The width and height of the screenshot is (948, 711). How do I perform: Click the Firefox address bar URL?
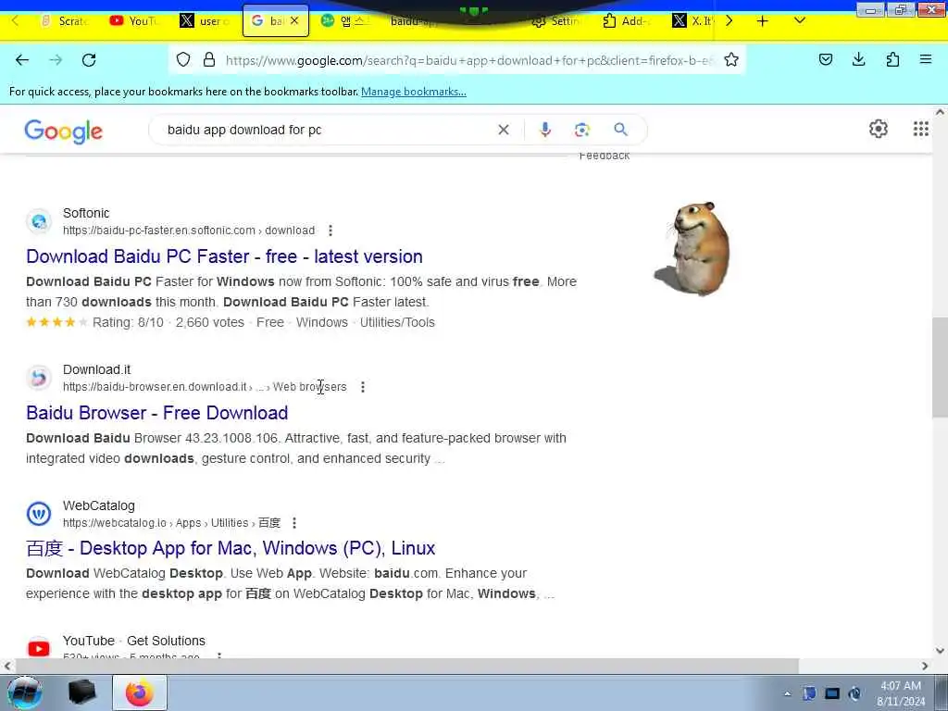pyautogui.click(x=468, y=60)
